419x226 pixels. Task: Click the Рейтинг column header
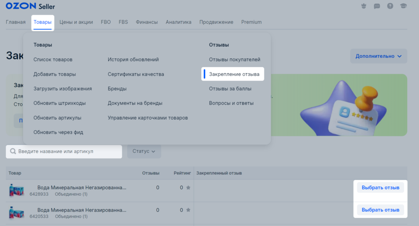pos(182,173)
